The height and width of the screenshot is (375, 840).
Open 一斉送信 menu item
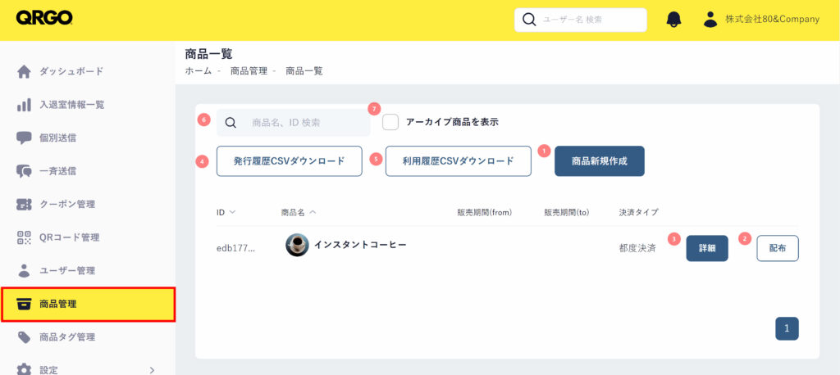point(58,171)
